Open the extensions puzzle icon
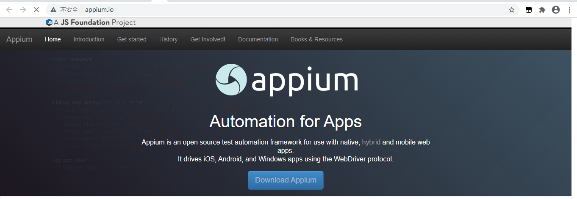The height and width of the screenshot is (199, 577). [x=542, y=10]
